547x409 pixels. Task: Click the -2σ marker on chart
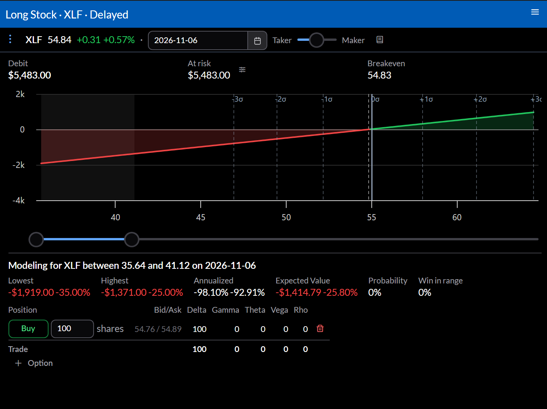coord(281,99)
